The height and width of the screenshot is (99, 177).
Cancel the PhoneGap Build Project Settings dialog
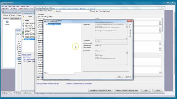(x=158, y=90)
